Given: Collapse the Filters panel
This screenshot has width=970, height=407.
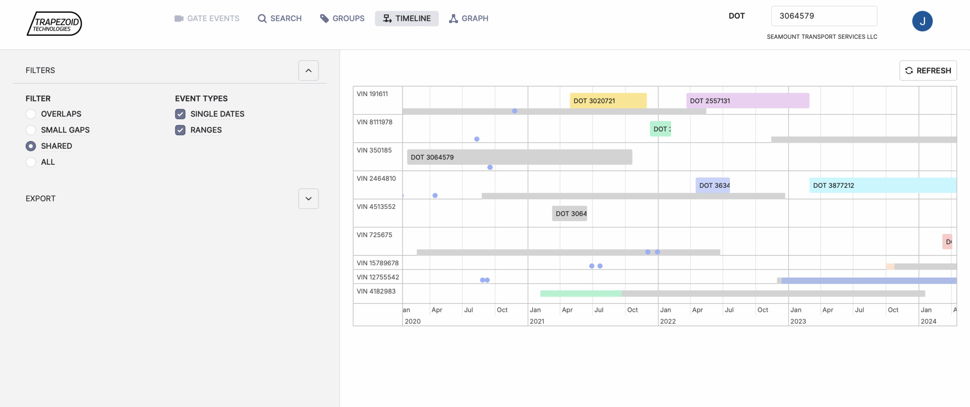Looking at the screenshot, I should 308,70.
